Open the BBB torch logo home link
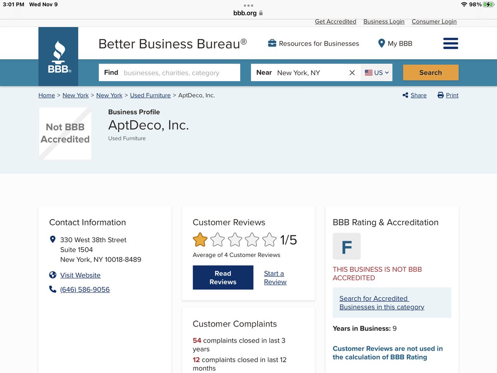The image size is (497, 373). (58, 57)
